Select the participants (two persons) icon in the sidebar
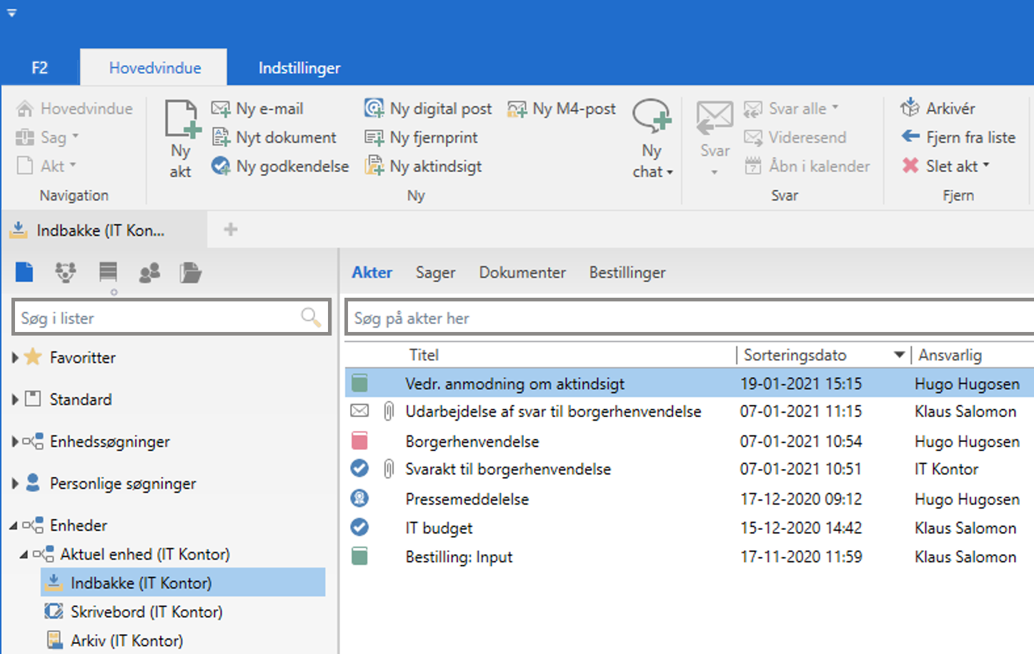1034x654 pixels. pyautogui.click(x=149, y=272)
